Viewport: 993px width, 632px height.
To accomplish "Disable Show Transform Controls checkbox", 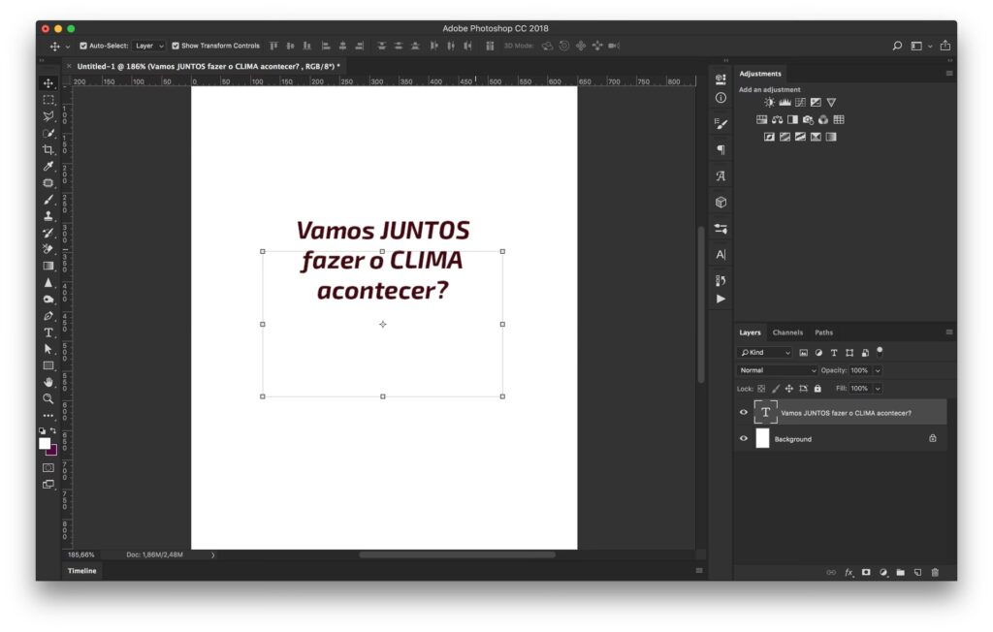I will tap(176, 46).
